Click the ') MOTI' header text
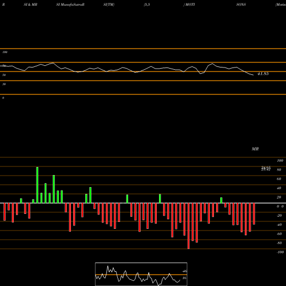Image resolution: width=286 pixels, height=286 pixels. 189,5
